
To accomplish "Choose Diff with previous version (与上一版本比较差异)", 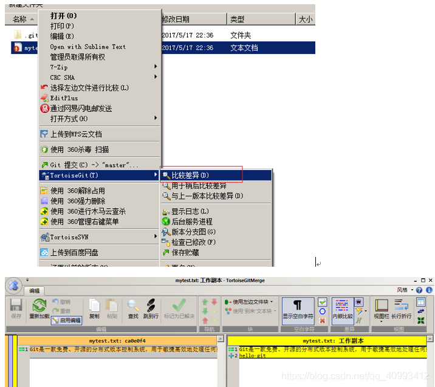I will [x=216, y=196].
